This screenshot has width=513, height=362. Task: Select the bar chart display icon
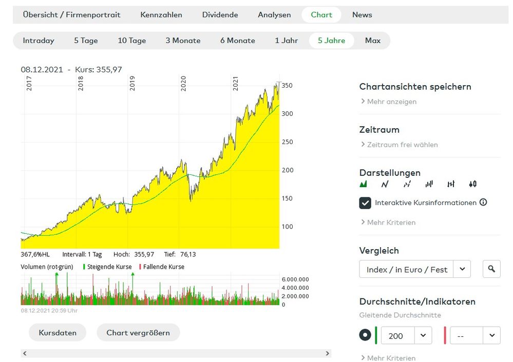(x=429, y=184)
